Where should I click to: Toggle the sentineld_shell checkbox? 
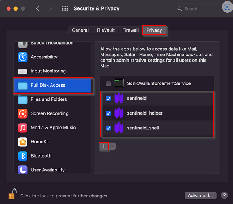tap(108, 128)
